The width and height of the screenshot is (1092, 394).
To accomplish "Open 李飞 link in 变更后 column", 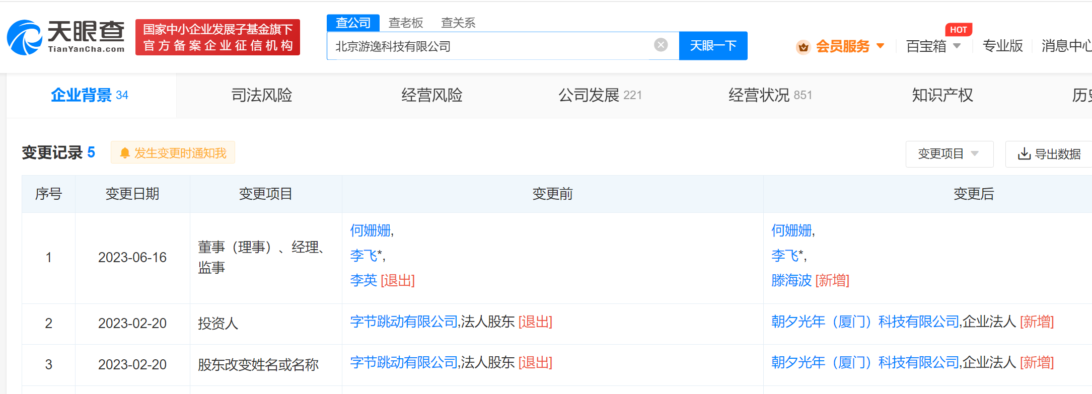I will [x=785, y=256].
